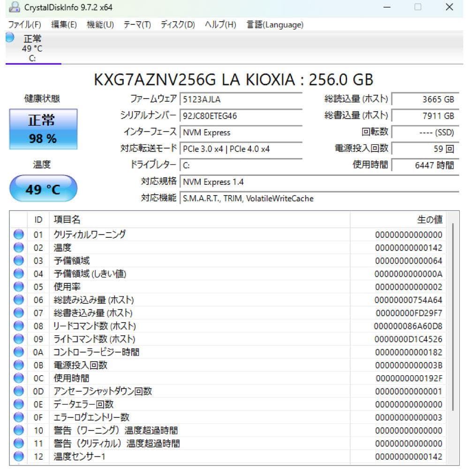Click the 項目名 column header

pyautogui.click(x=199, y=219)
